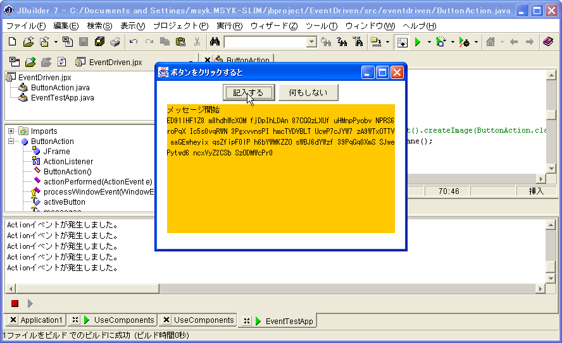Run the project with green arrow
The image size is (562, 343).
tap(418, 42)
